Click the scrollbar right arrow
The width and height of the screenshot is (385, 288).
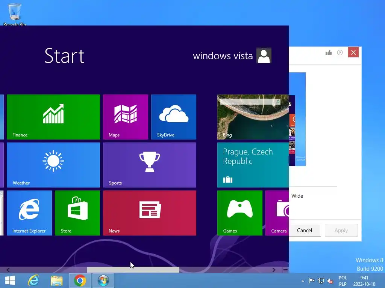tap(274, 270)
